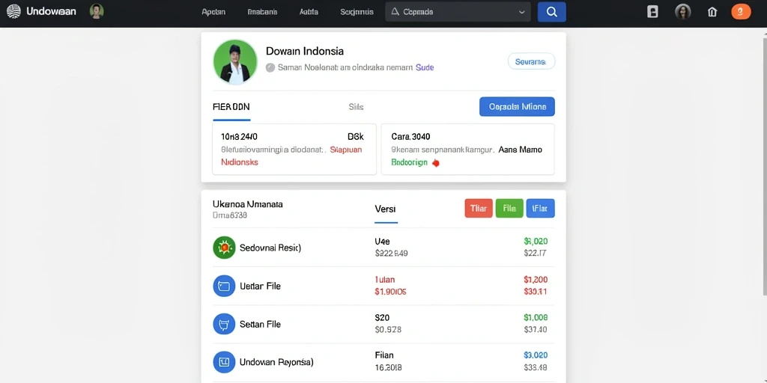This screenshot has width=767, height=383.
Task: Click the blue search magnifier button
Action: (552, 12)
